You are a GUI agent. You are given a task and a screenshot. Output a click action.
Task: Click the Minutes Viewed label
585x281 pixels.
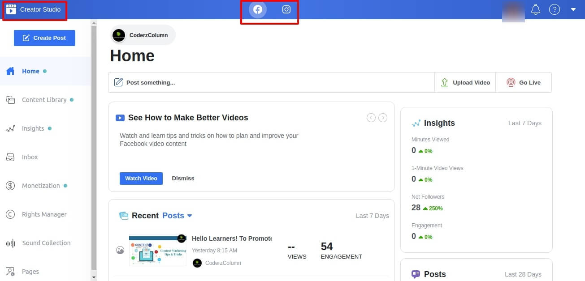click(430, 140)
